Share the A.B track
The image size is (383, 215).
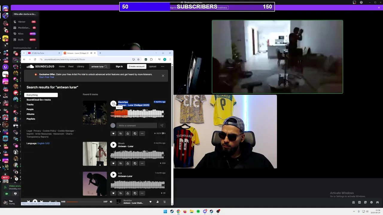[x=128, y=193]
